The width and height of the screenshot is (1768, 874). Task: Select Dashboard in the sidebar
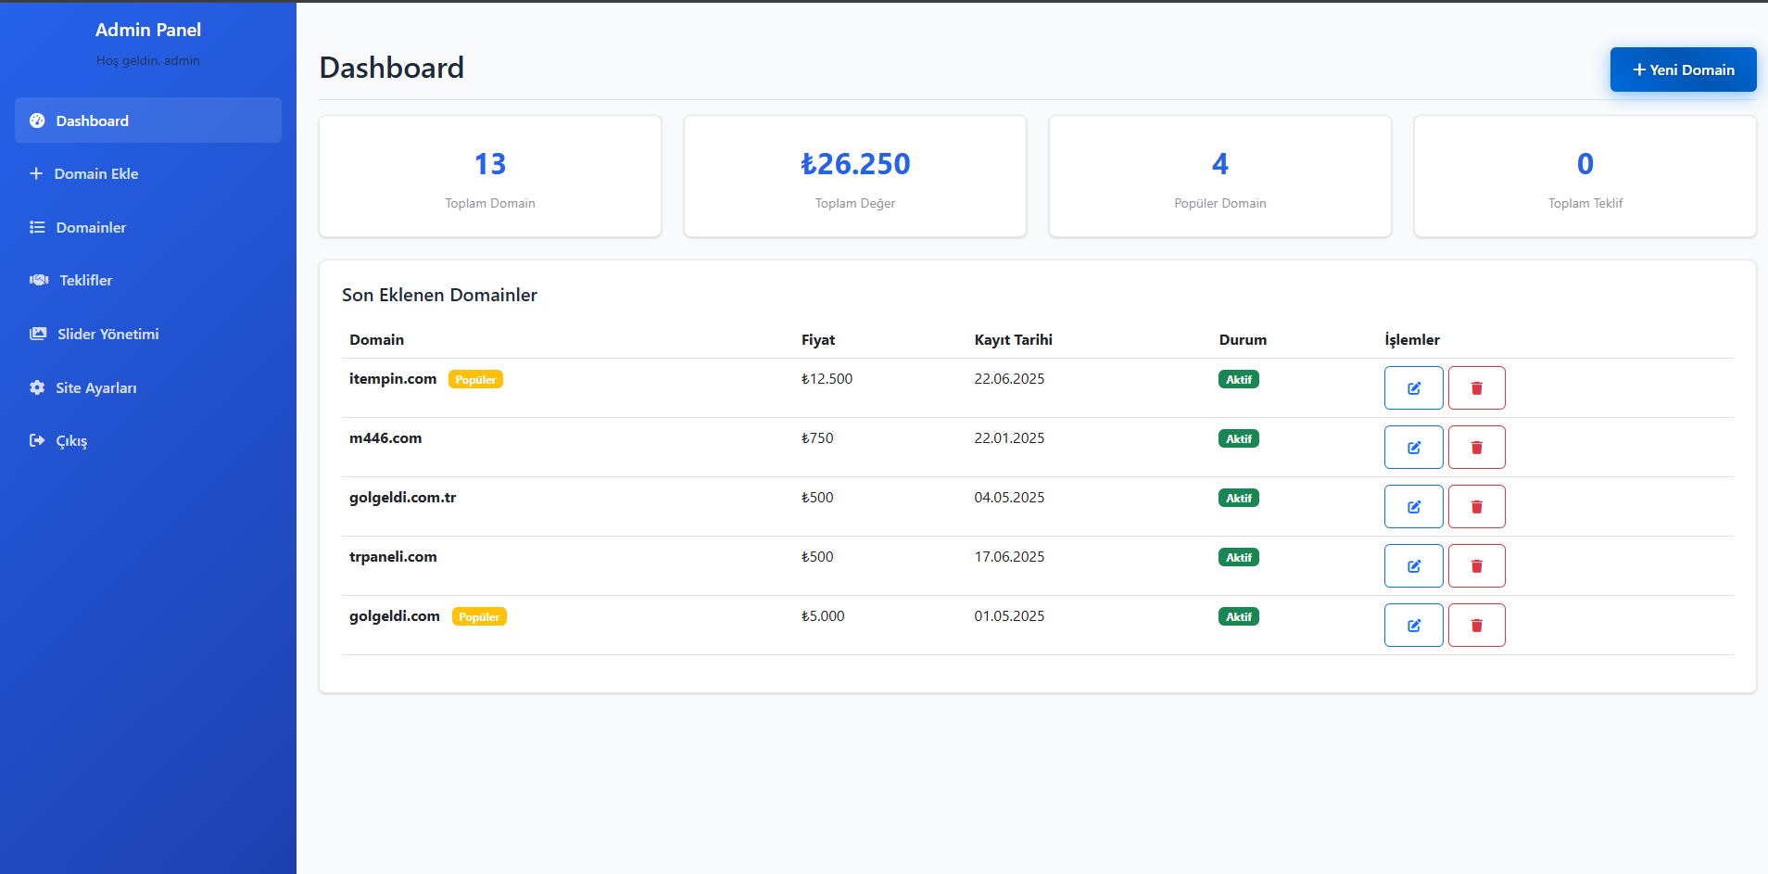148,120
